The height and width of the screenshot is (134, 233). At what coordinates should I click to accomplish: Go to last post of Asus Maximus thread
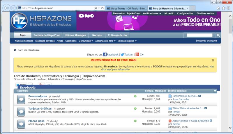tap(211, 121)
